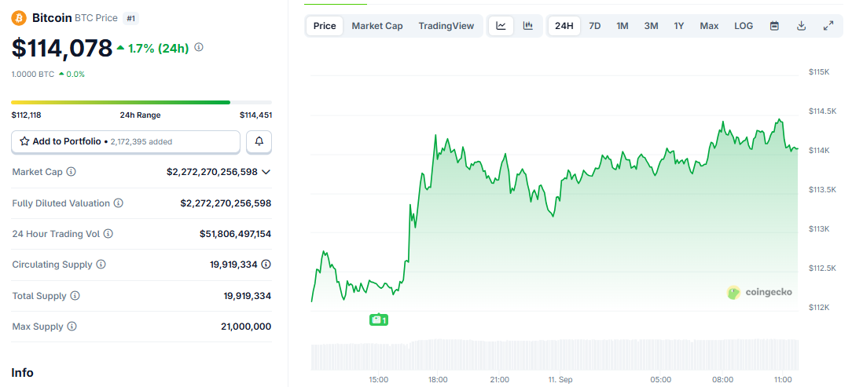The width and height of the screenshot is (852, 387).
Task: Switch to candlestick chart icon
Action: [x=528, y=25]
